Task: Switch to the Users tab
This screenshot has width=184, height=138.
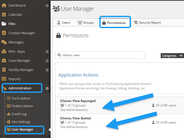Action: (63, 23)
